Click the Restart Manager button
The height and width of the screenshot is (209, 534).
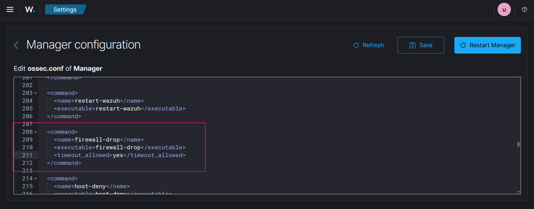pyautogui.click(x=487, y=45)
